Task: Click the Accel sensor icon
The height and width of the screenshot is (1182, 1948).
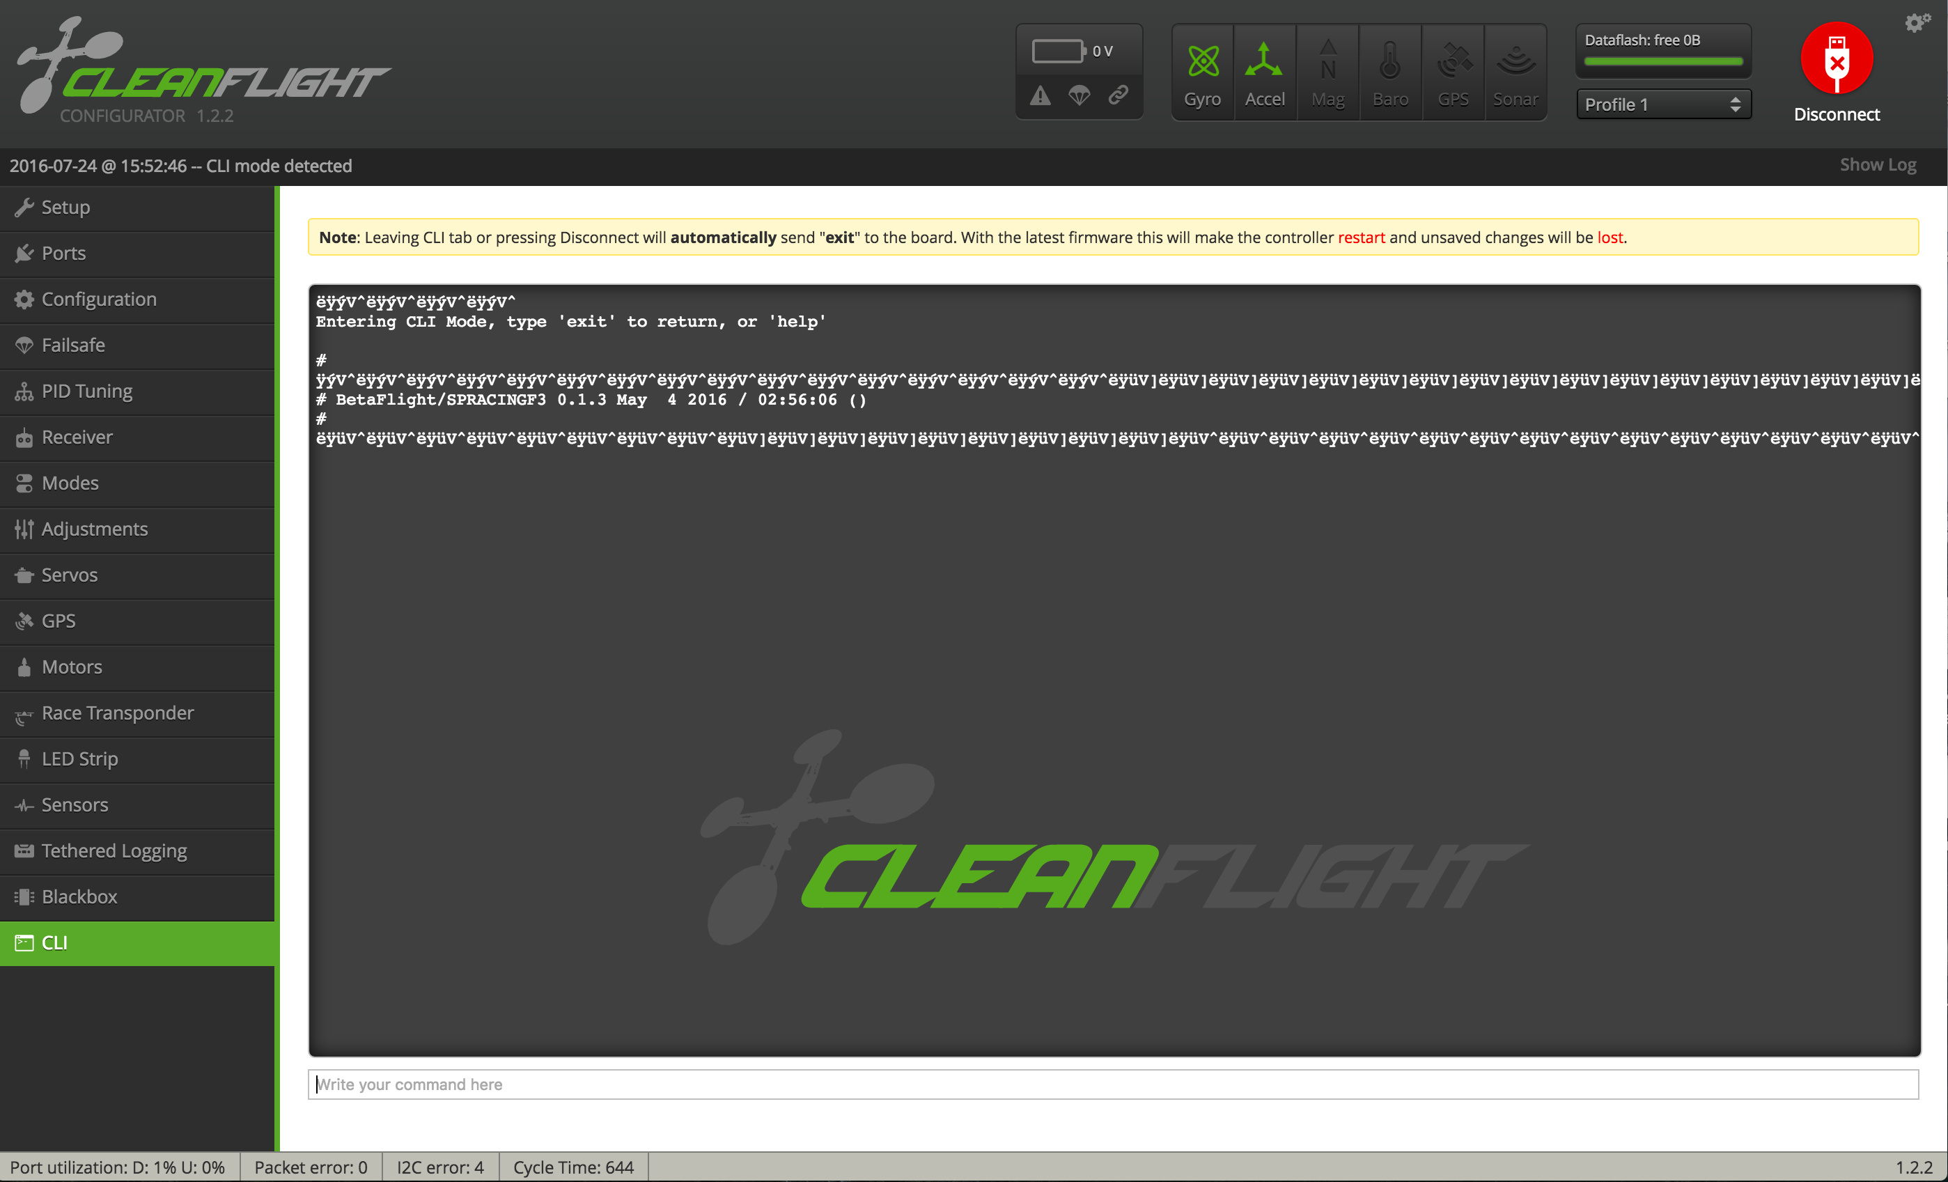Action: click(1264, 72)
